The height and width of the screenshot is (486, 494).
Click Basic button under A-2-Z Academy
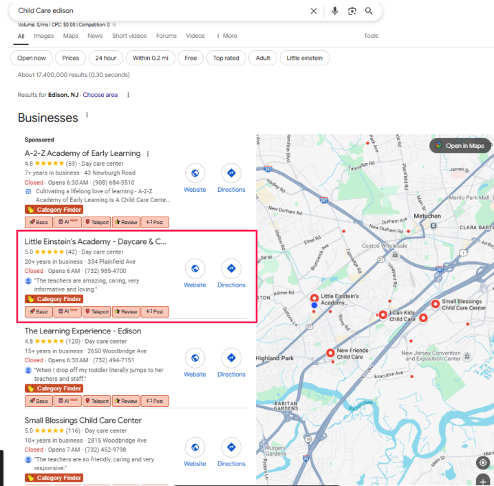(x=39, y=222)
